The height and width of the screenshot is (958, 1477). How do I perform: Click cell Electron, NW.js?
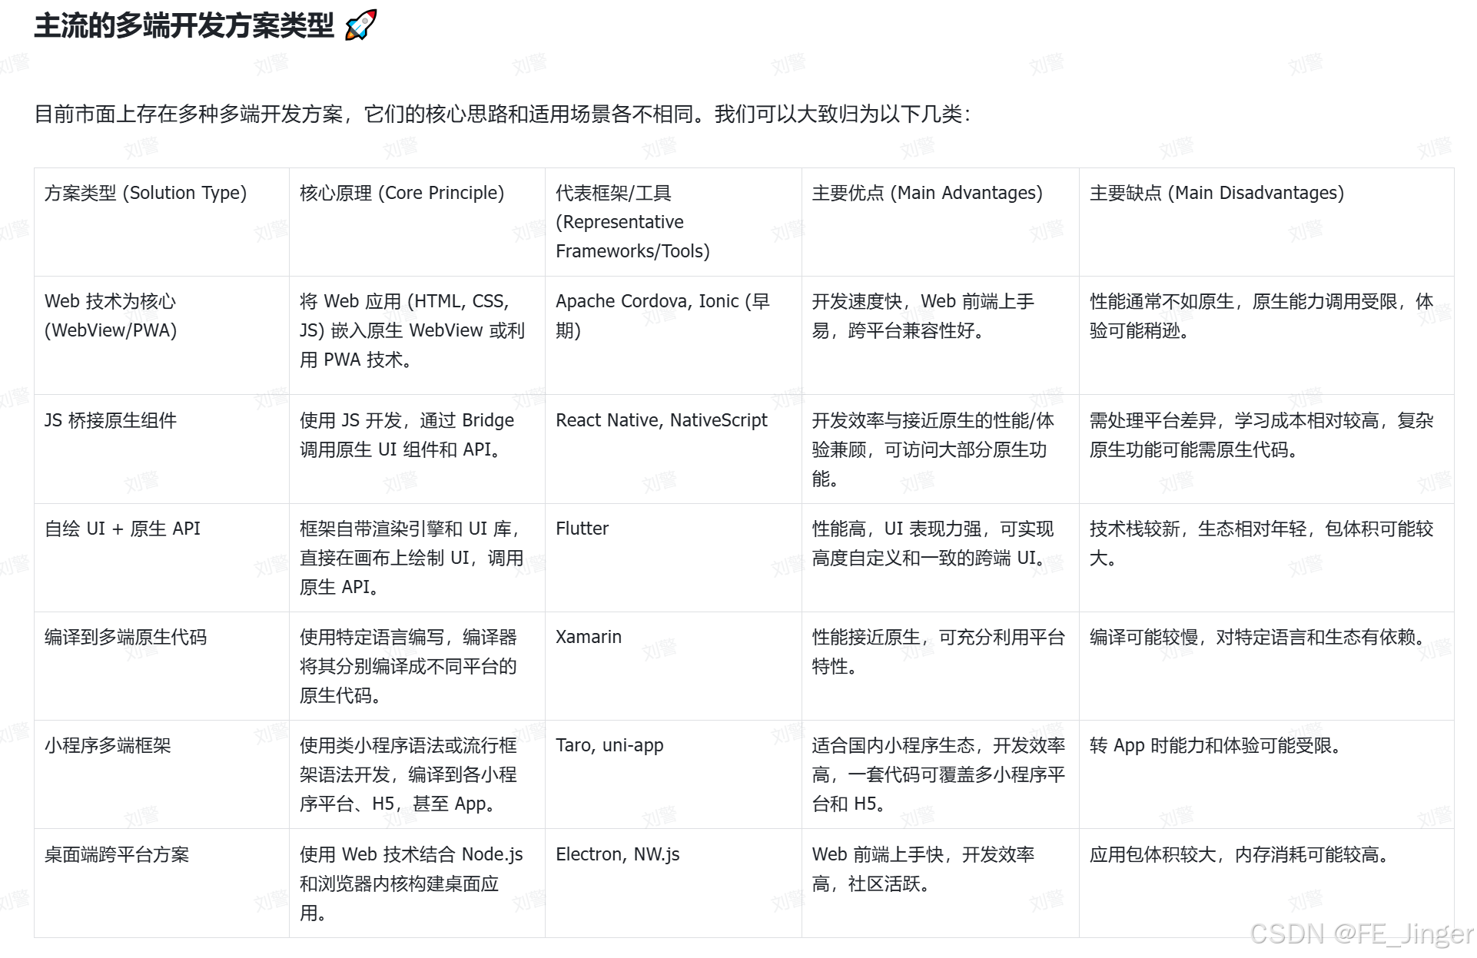[x=673, y=883]
